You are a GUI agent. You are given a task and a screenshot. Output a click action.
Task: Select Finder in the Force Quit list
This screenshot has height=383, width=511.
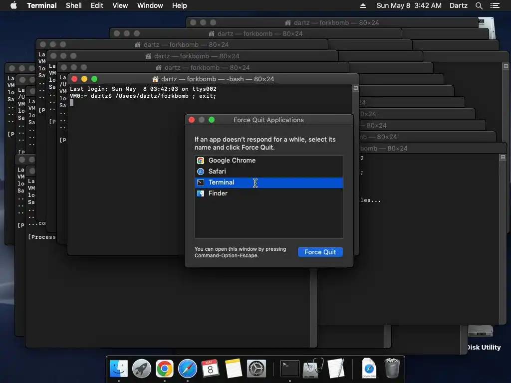click(x=269, y=193)
